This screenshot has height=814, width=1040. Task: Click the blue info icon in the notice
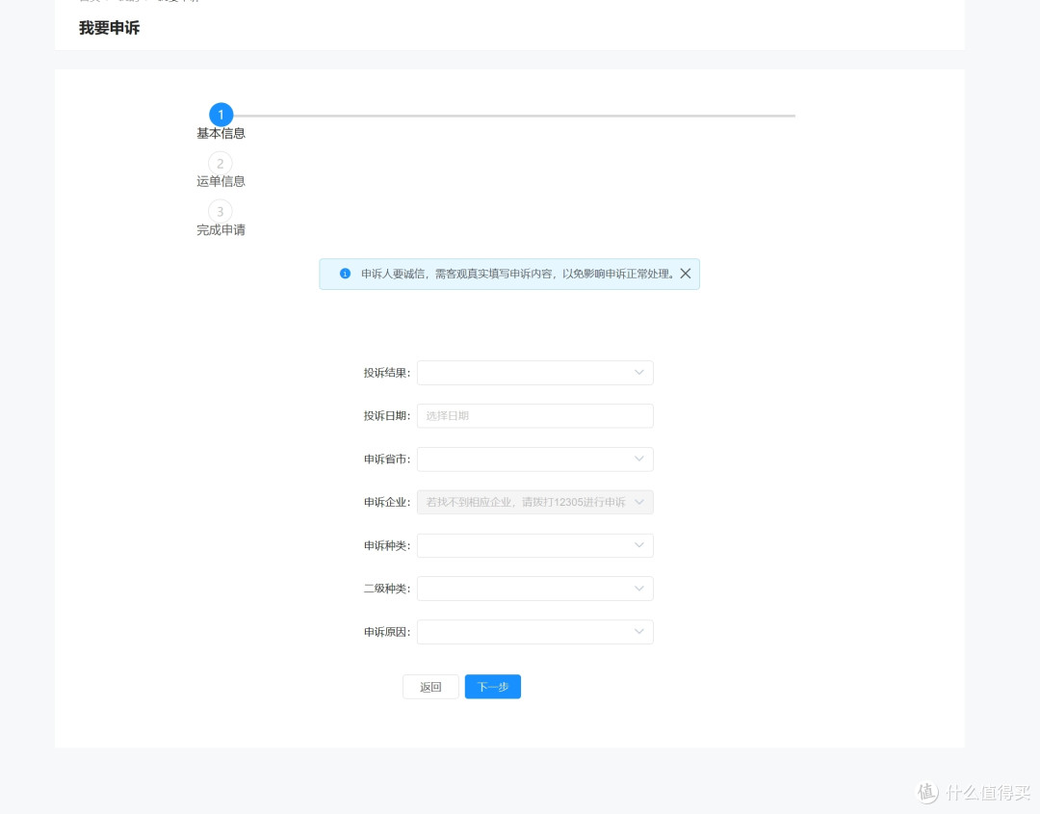click(345, 274)
